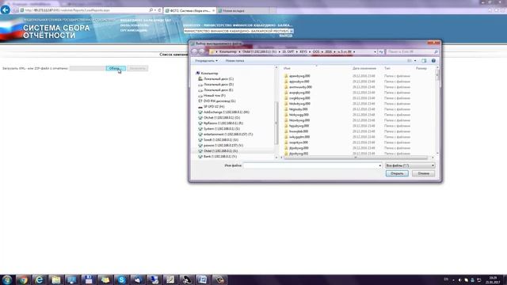Click 'Новая папка' in the dialog toolbar
The image size is (507, 285).
pyautogui.click(x=234, y=61)
